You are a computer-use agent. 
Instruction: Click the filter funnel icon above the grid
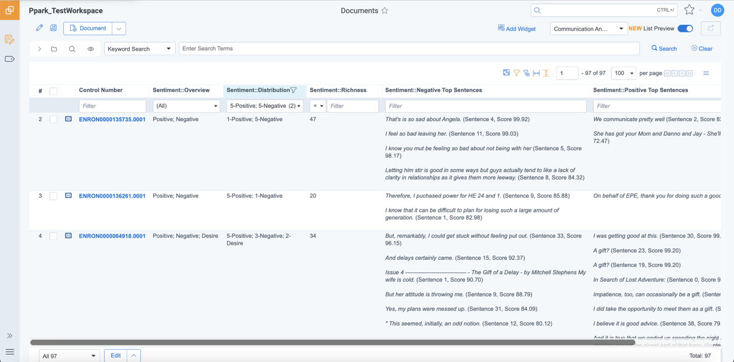[x=516, y=73]
